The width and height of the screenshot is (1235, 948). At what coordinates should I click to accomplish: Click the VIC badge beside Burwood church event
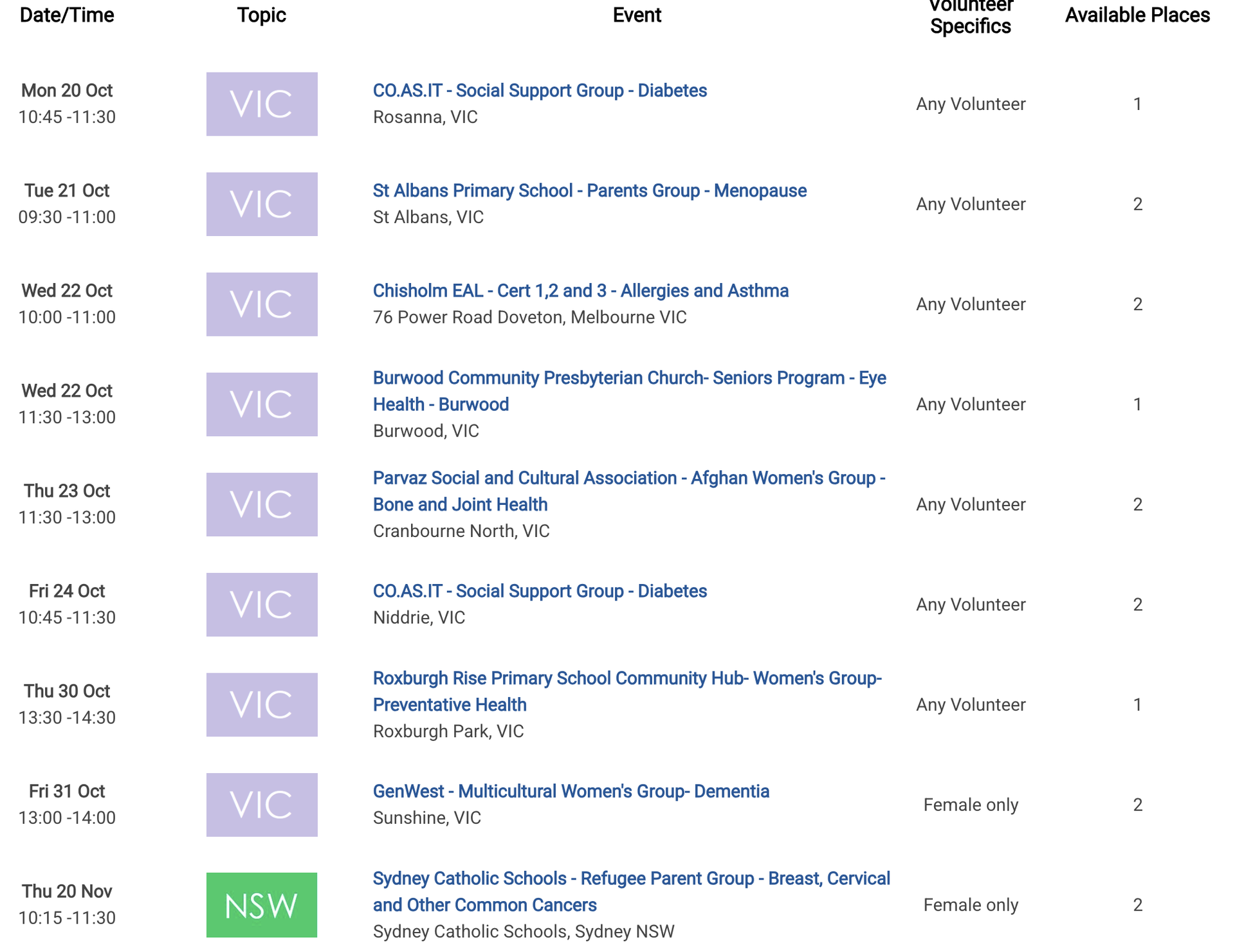click(261, 405)
